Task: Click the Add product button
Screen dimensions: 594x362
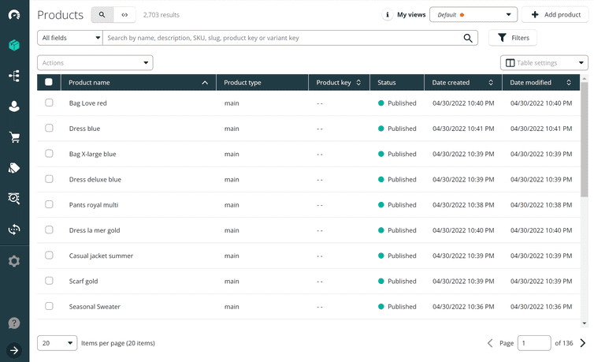Action: [x=555, y=15]
